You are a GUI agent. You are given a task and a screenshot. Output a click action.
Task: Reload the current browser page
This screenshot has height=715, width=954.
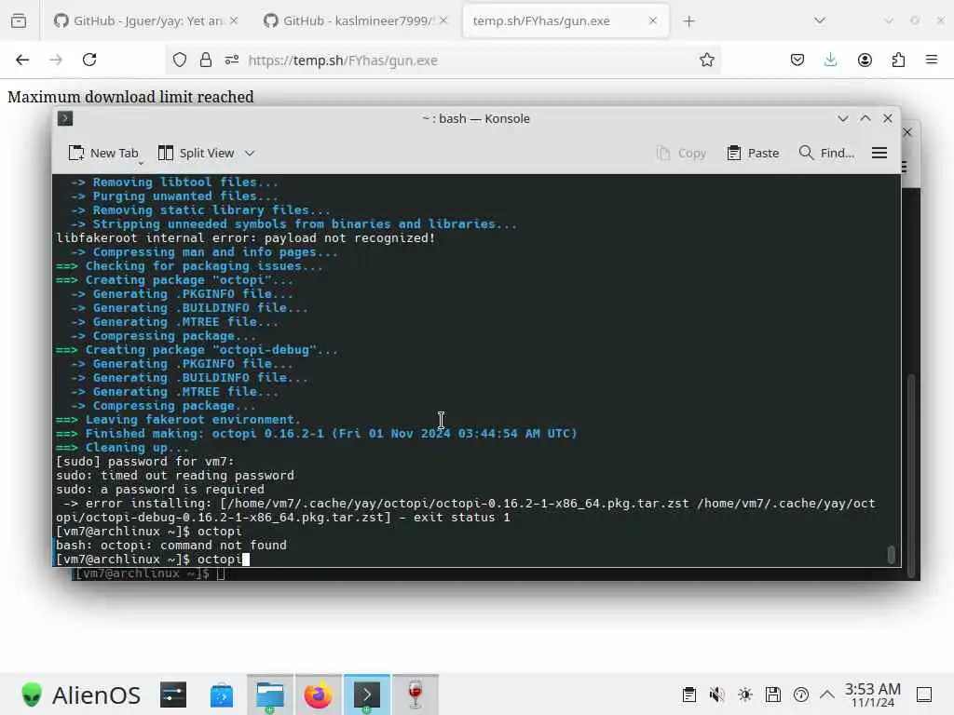89,60
